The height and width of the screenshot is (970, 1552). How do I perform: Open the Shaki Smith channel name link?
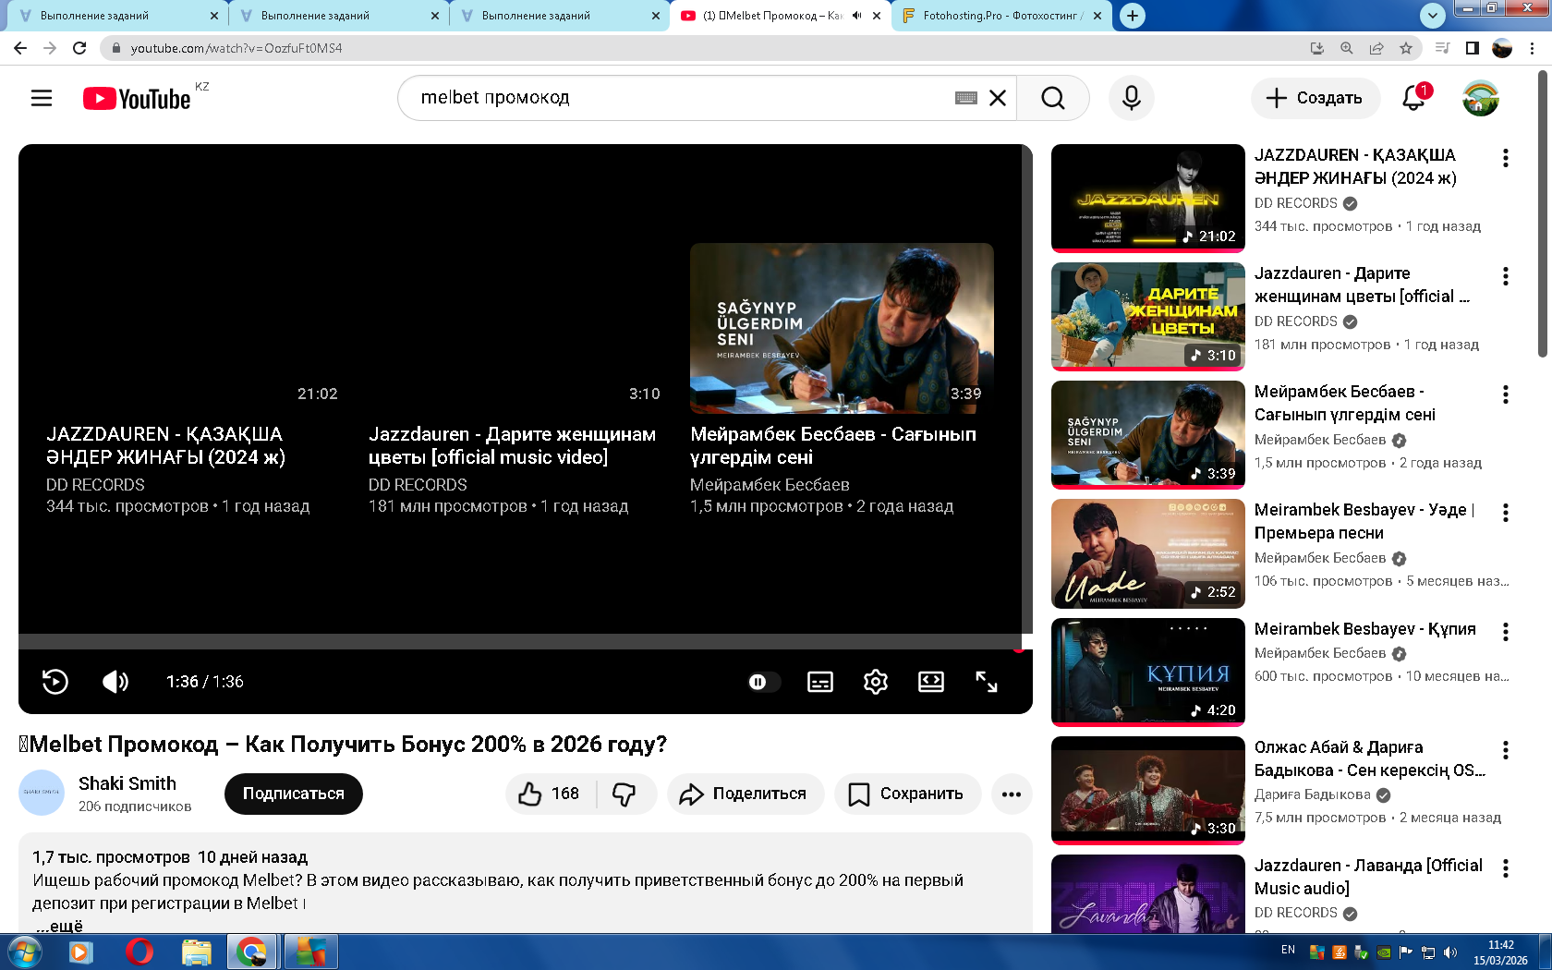(x=127, y=783)
